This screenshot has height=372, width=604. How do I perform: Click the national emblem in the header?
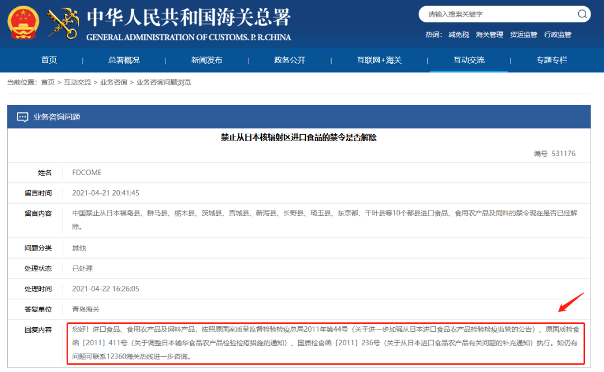(x=22, y=21)
